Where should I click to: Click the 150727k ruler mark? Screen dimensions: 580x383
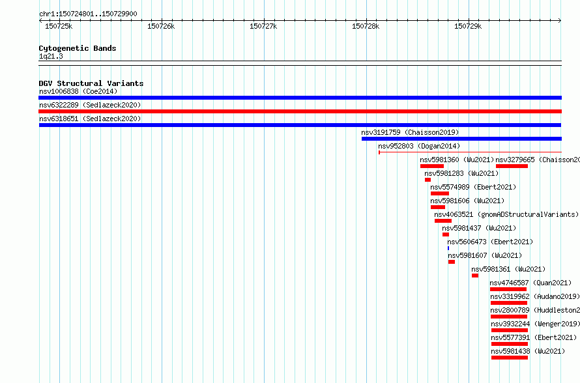[263, 26]
